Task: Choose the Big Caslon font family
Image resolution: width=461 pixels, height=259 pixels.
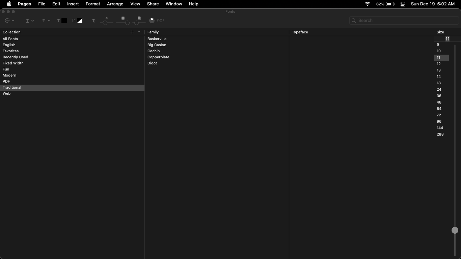Action: point(217,45)
